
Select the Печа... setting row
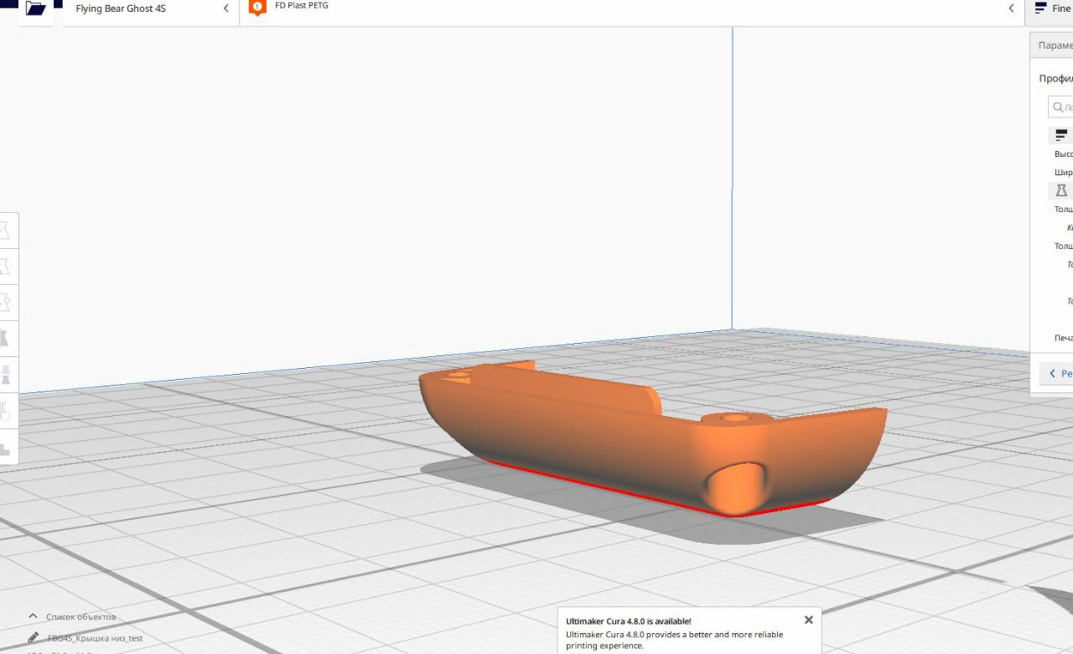click(1063, 338)
